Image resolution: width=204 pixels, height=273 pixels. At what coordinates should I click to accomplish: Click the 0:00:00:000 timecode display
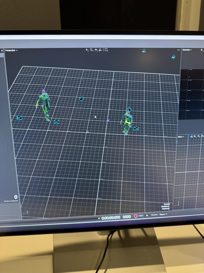pos(111,218)
